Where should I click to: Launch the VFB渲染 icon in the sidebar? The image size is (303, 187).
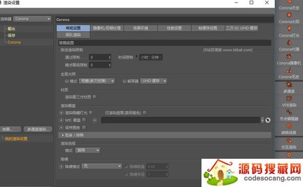tap(289, 98)
